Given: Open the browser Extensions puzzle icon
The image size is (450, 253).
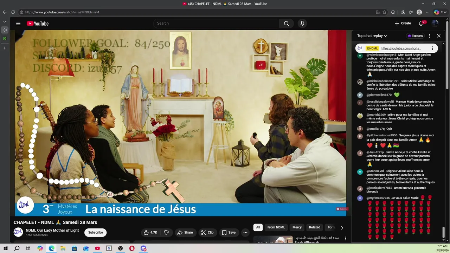Looking at the screenshot, I should (x=393, y=12).
